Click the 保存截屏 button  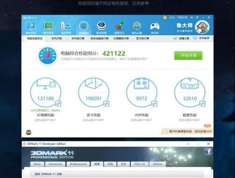202,38
